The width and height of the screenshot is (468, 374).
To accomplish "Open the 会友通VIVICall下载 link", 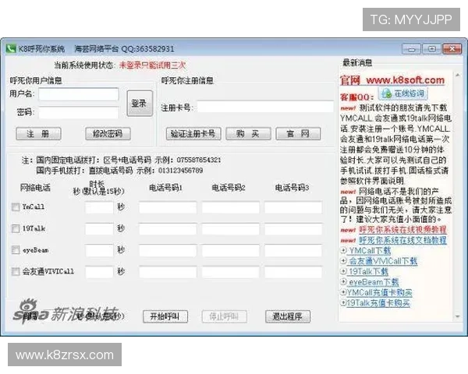I will (383, 261).
